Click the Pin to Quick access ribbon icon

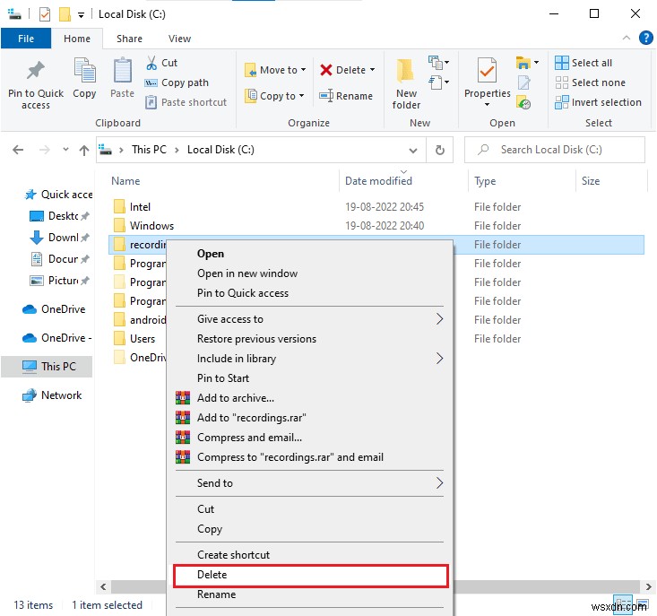point(36,71)
